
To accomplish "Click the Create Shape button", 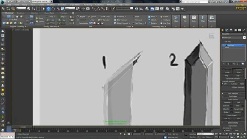I will click(232, 115).
